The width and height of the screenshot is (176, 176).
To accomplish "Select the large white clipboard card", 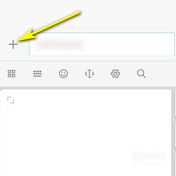I will click(x=86, y=133).
